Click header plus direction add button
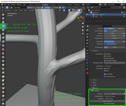This screenshot has width=126, height=106. [63, 7]
